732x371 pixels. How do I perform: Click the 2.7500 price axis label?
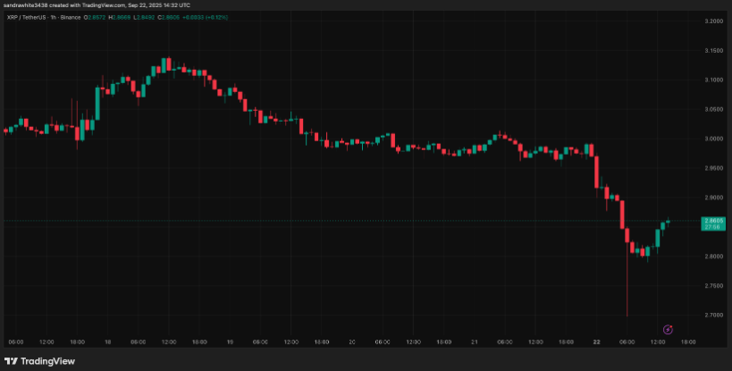click(x=712, y=285)
